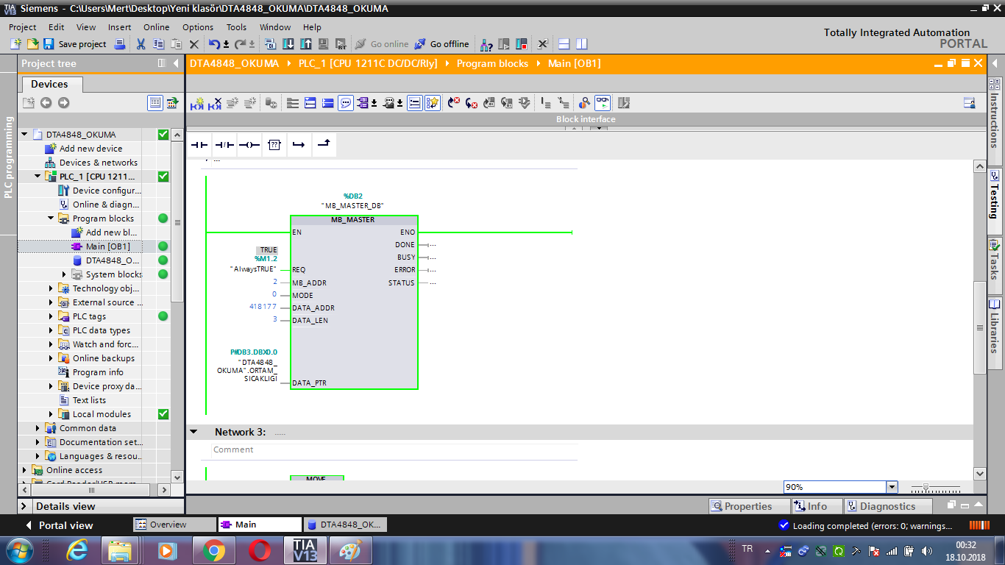Screen dimensions: 1005x565
Task: Insert an assignment coil
Action: click(x=249, y=145)
